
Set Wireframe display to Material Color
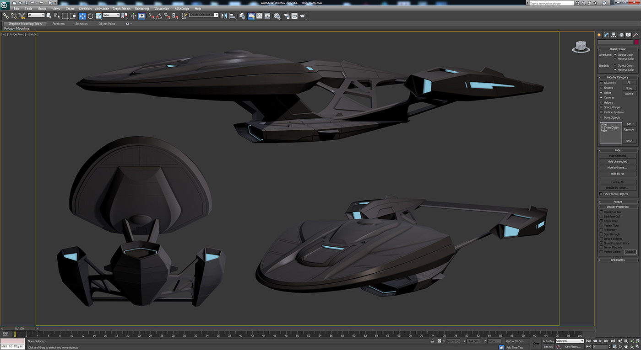click(615, 58)
